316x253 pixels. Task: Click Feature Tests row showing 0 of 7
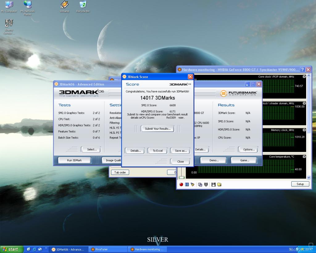click(x=79, y=132)
